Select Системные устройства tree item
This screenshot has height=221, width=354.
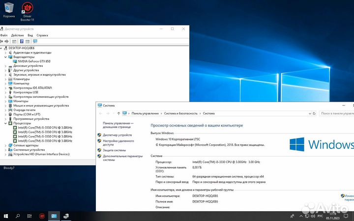coord(29,150)
